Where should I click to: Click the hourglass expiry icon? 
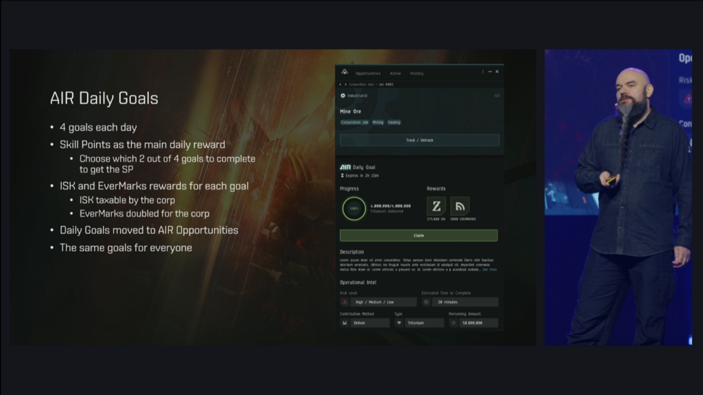coord(342,175)
